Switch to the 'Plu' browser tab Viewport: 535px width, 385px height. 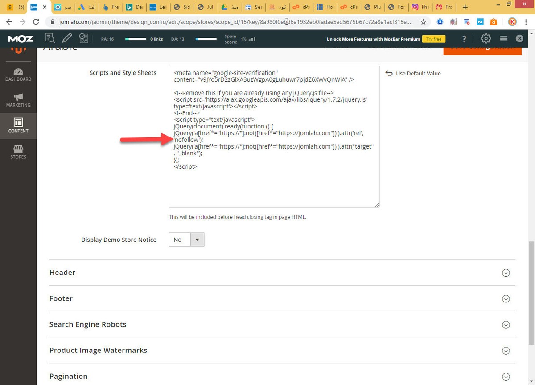tap(372, 7)
